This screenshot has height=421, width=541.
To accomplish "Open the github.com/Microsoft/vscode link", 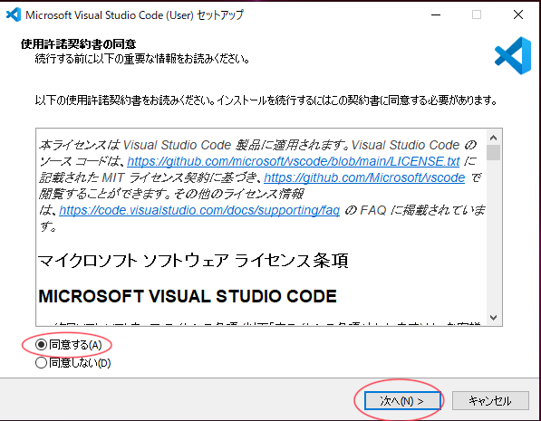I will 364,177.
